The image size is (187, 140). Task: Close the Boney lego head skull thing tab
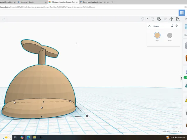click(108, 2)
